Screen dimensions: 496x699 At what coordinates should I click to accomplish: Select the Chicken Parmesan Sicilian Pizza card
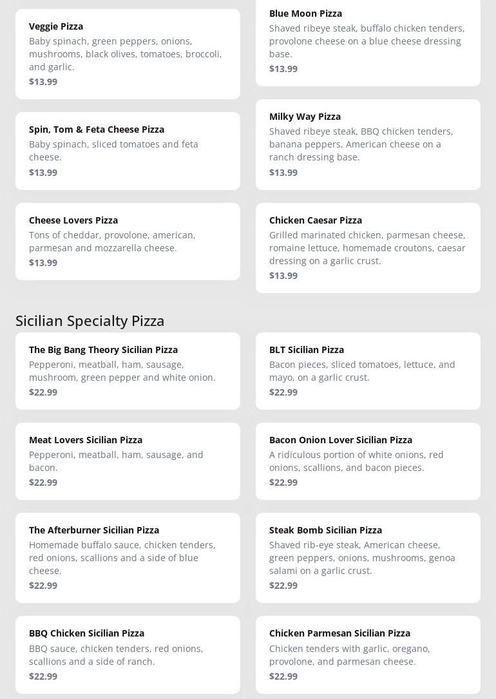(x=368, y=655)
